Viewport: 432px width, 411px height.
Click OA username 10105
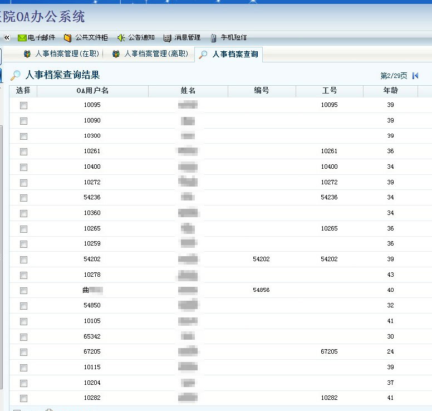point(92,321)
